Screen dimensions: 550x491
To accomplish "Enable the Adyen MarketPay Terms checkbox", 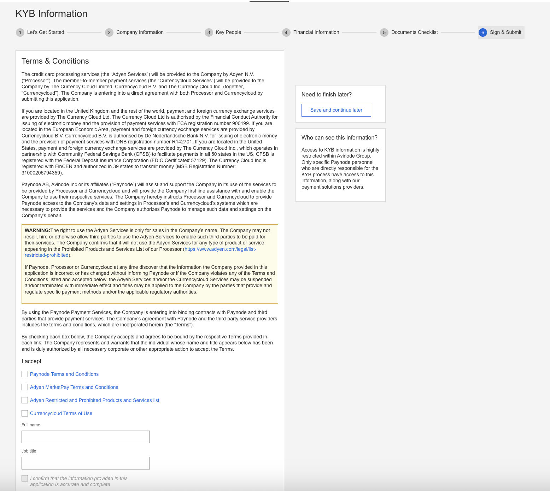I will 25,387.
